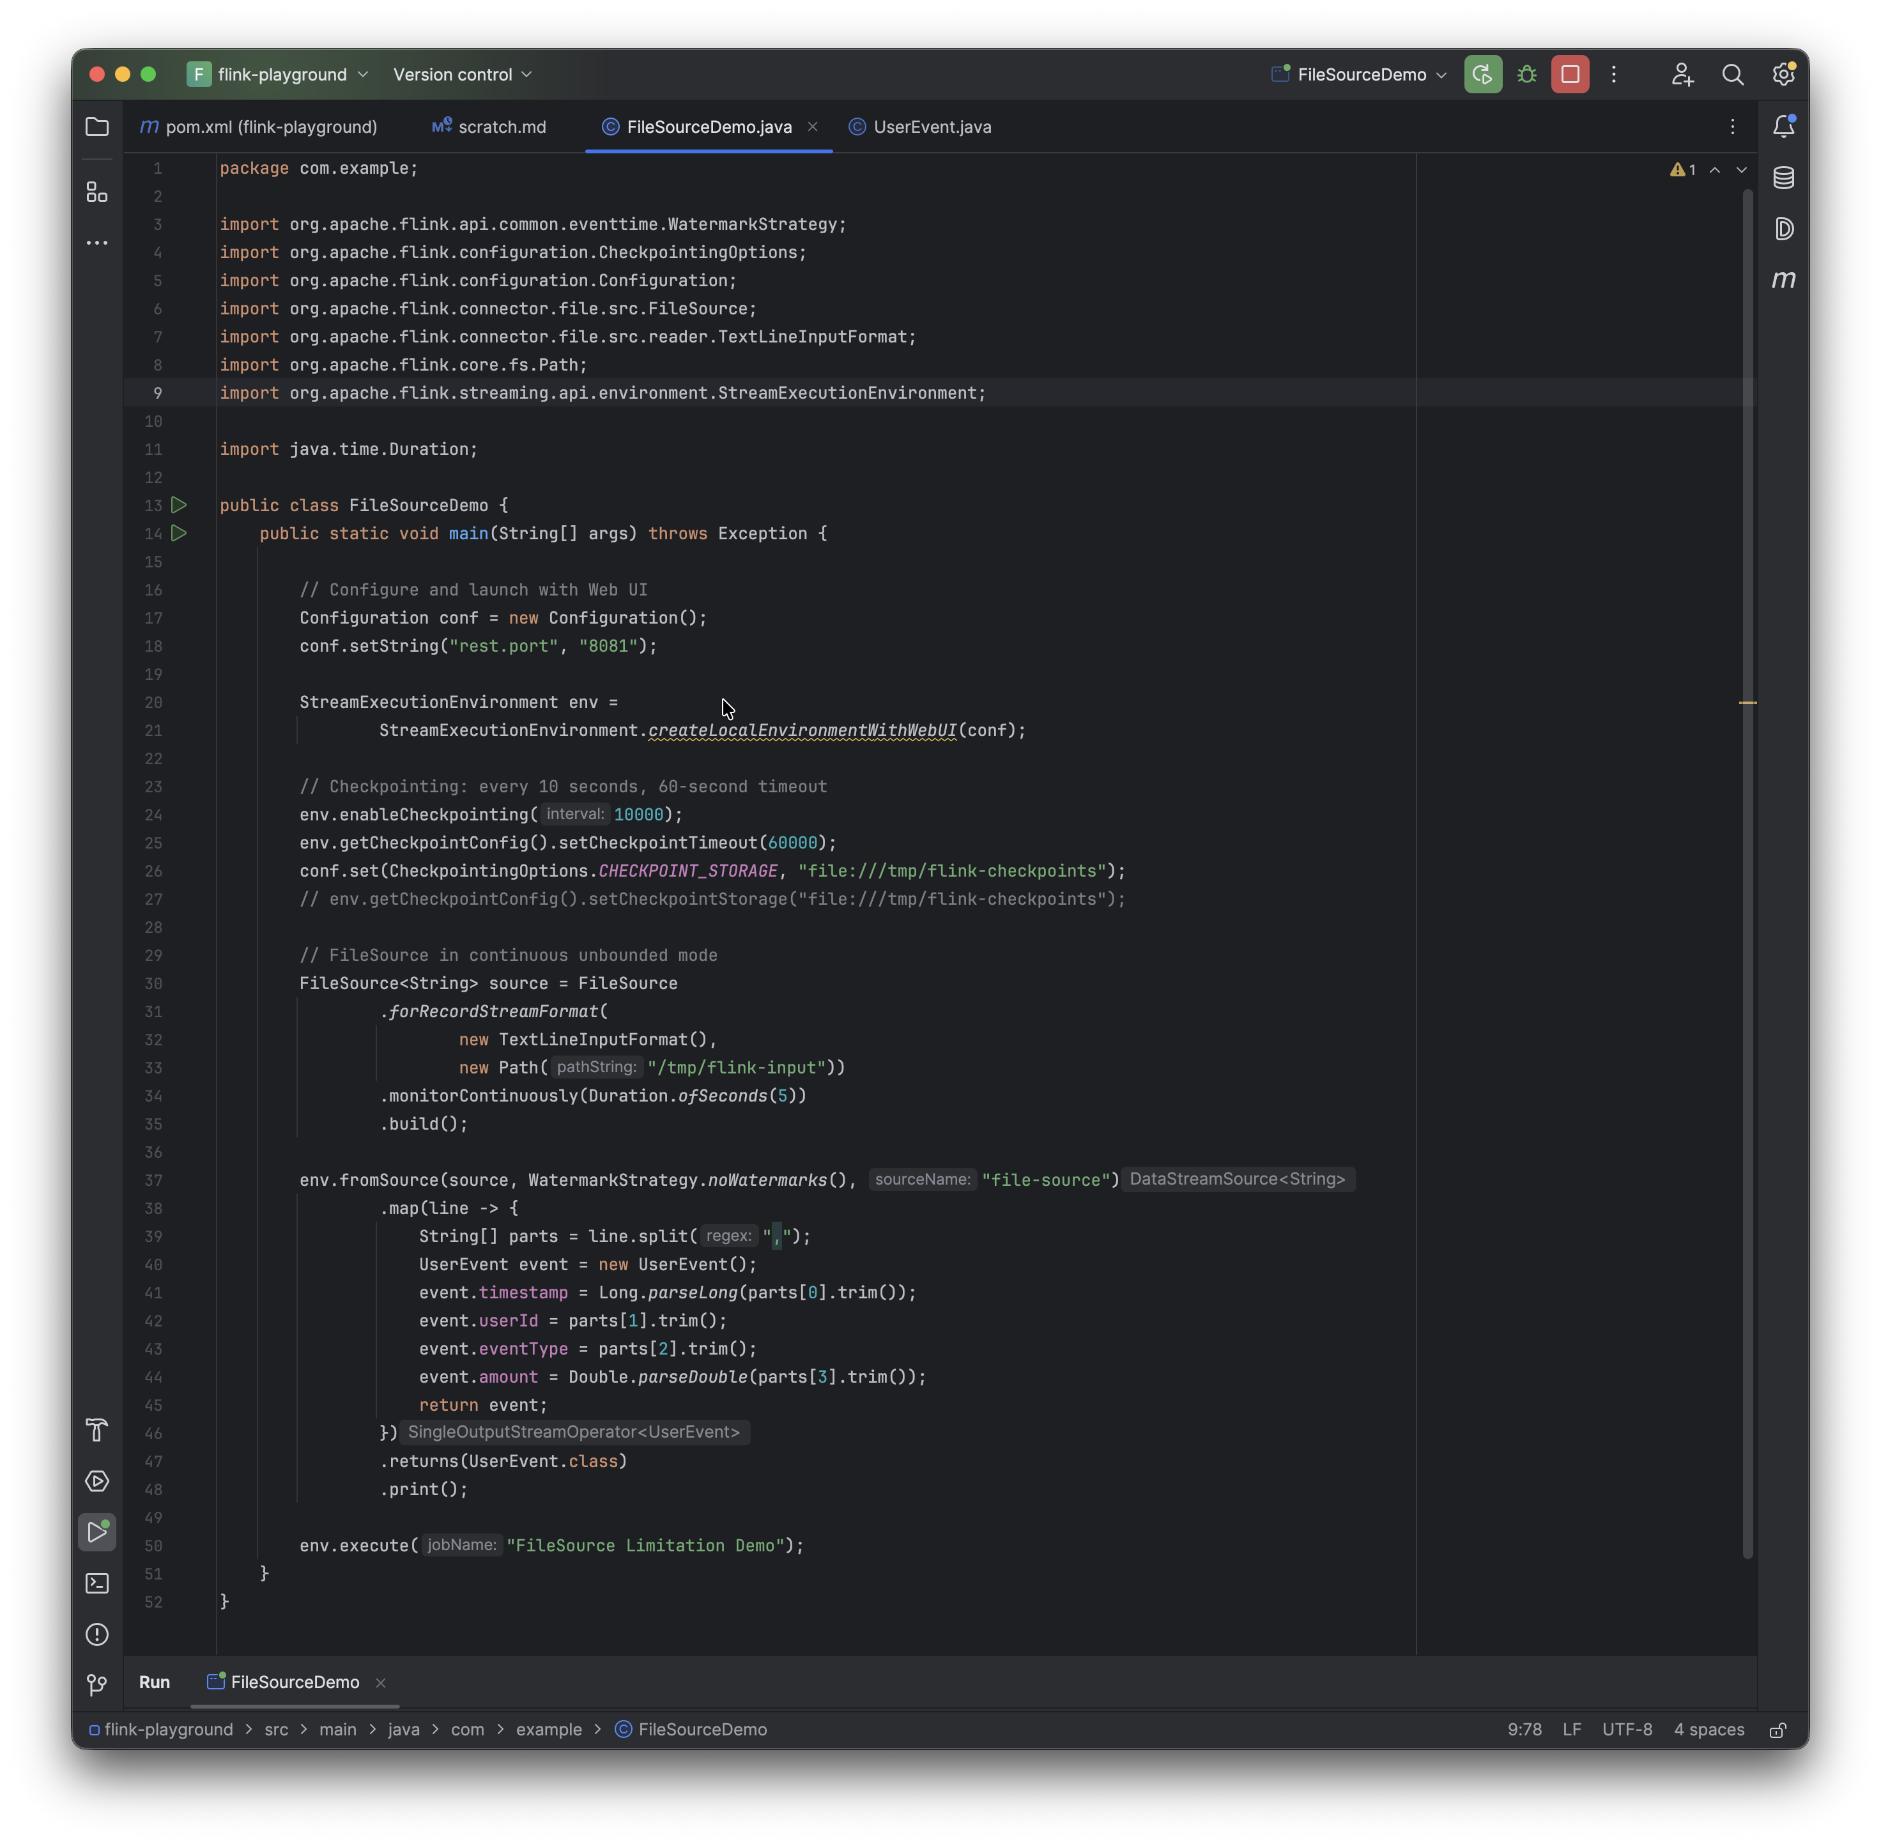1881x1844 pixels.
Task: Go to next highlighted error arrow
Action: tap(1742, 169)
